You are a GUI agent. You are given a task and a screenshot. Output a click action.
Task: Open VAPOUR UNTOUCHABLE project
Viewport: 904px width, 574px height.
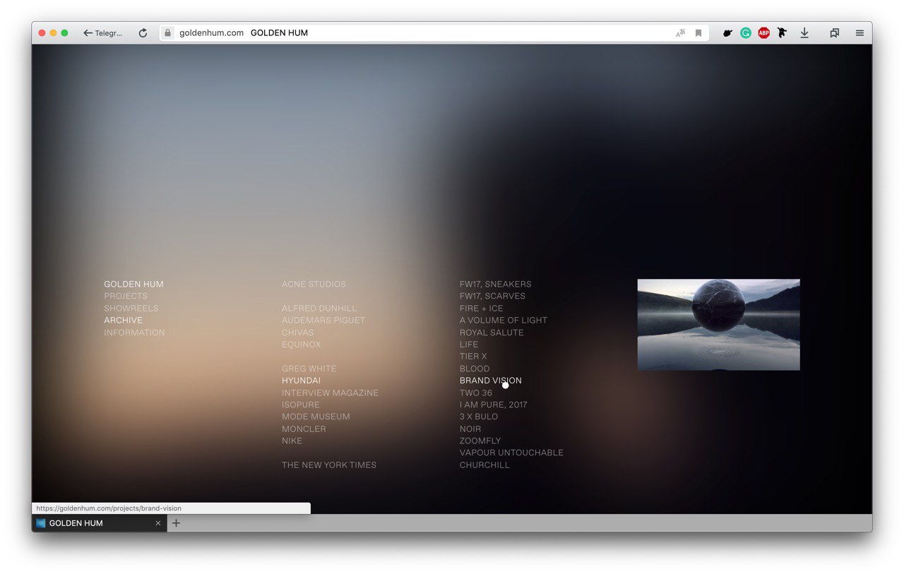(511, 453)
